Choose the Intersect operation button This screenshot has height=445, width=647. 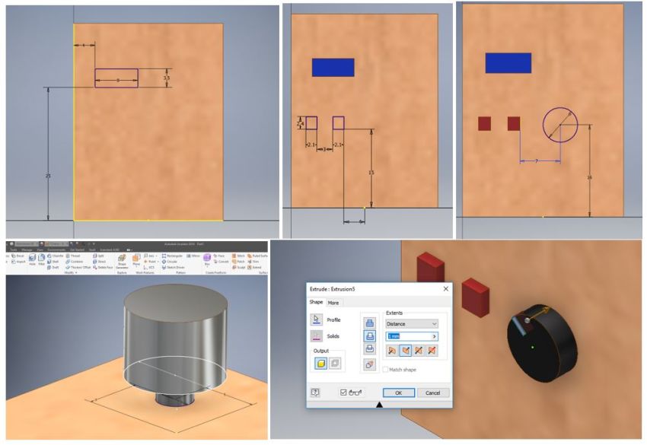[370, 349]
